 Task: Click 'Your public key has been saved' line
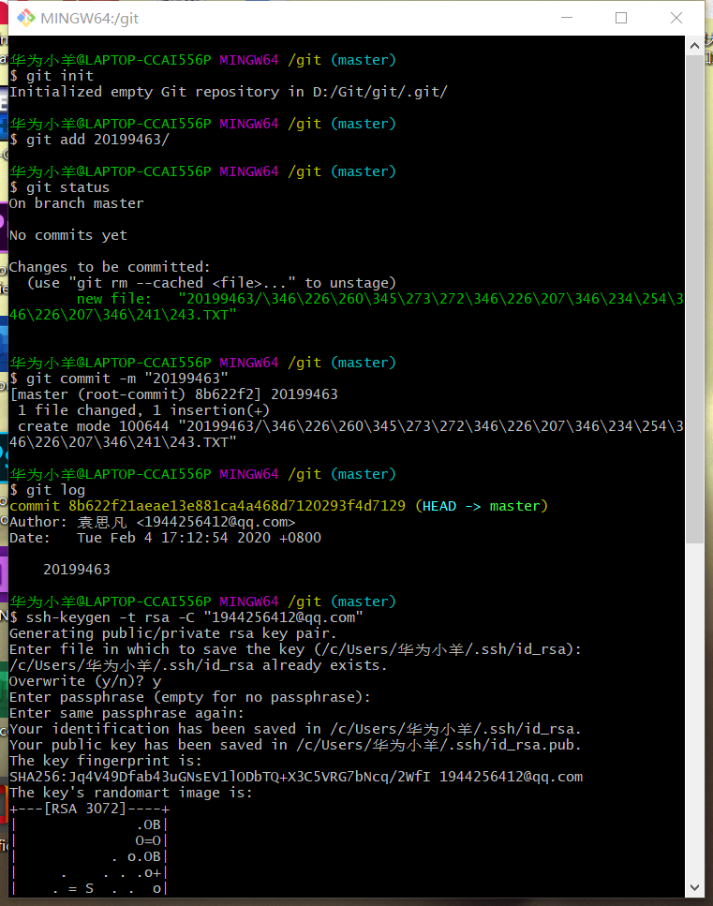(295, 746)
